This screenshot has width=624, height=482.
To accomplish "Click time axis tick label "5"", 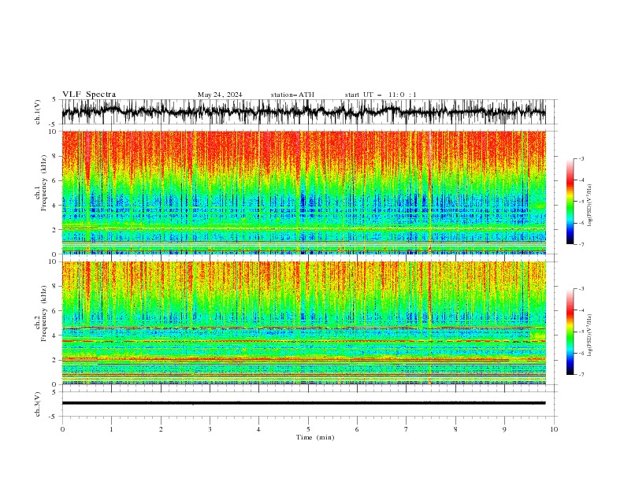I will (x=308, y=429).
